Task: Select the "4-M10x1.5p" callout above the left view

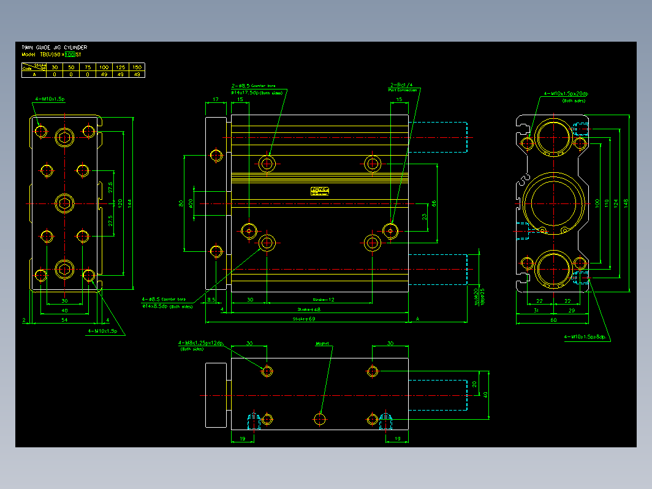Action: tap(50, 99)
